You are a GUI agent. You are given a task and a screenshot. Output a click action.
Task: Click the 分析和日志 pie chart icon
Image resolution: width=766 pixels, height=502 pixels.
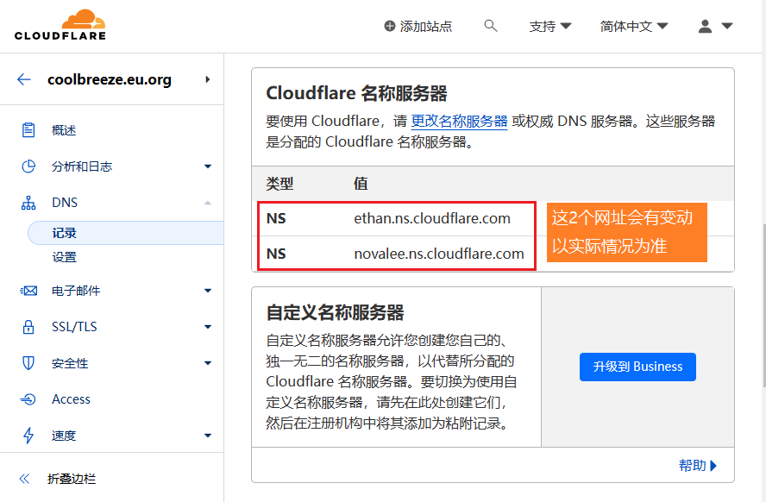pos(28,166)
